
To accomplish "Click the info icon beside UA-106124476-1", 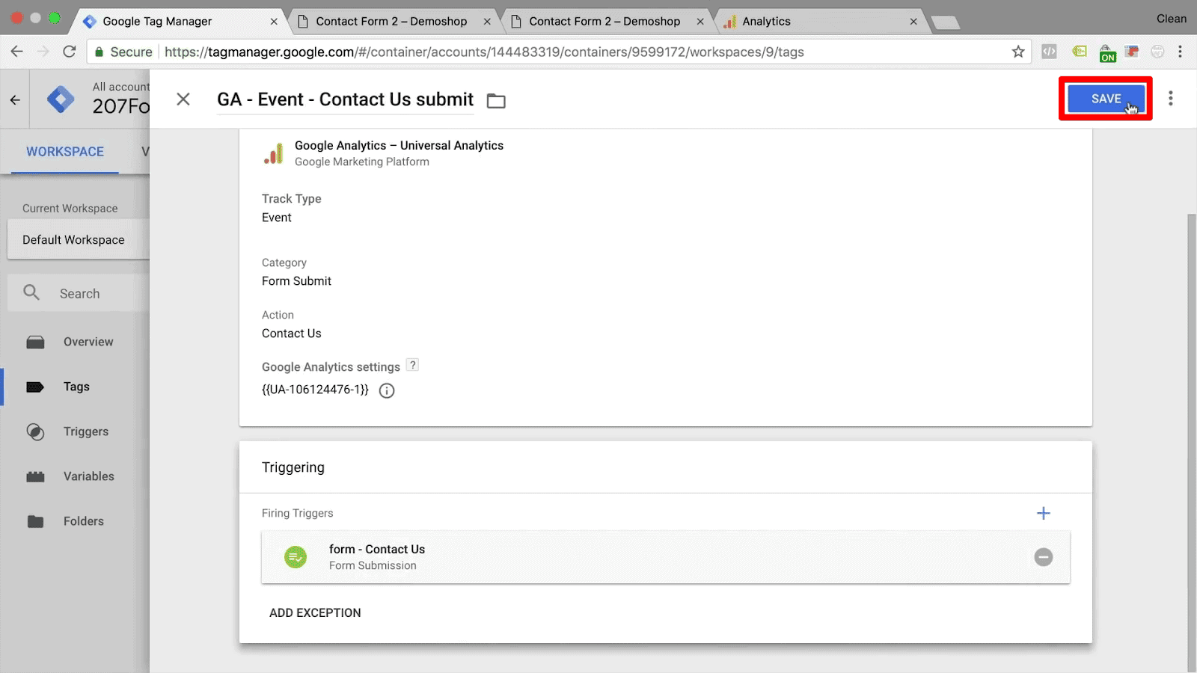I will pos(386,390).
